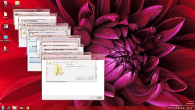
Task: Click the Dalej button in the wizard window
Action: (92, 97)
